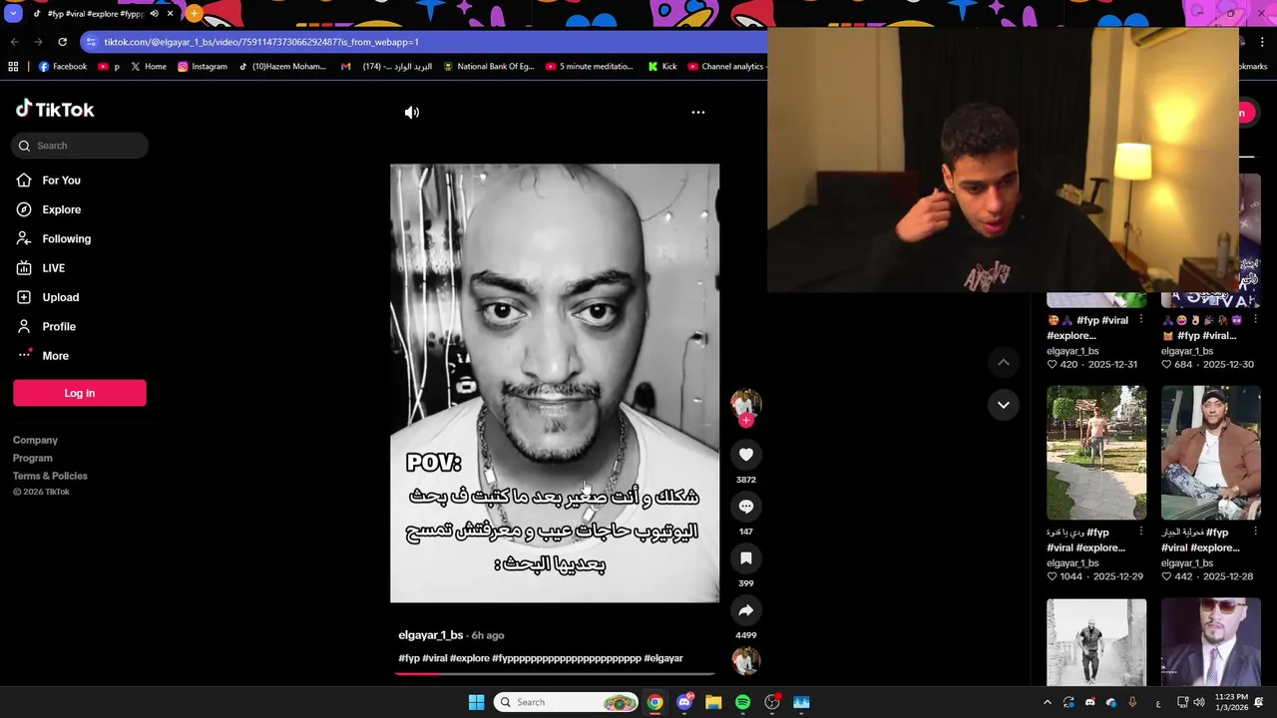Click the #elgayar hashtag in caption
The height and width of the screenshot is (718, 1277).
pyautogui.click(x=663, y=658)
